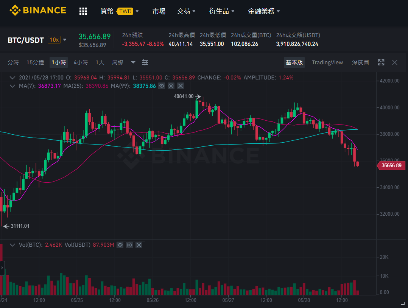
Task: Open MA indicator settings gear icon
Action: click(x=171, y=86)
